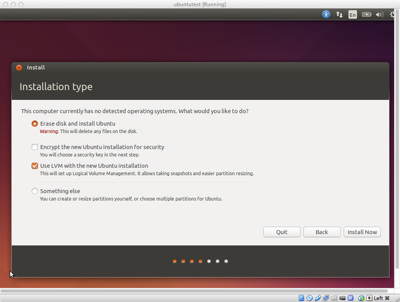Click the Back button

(322, 232)
